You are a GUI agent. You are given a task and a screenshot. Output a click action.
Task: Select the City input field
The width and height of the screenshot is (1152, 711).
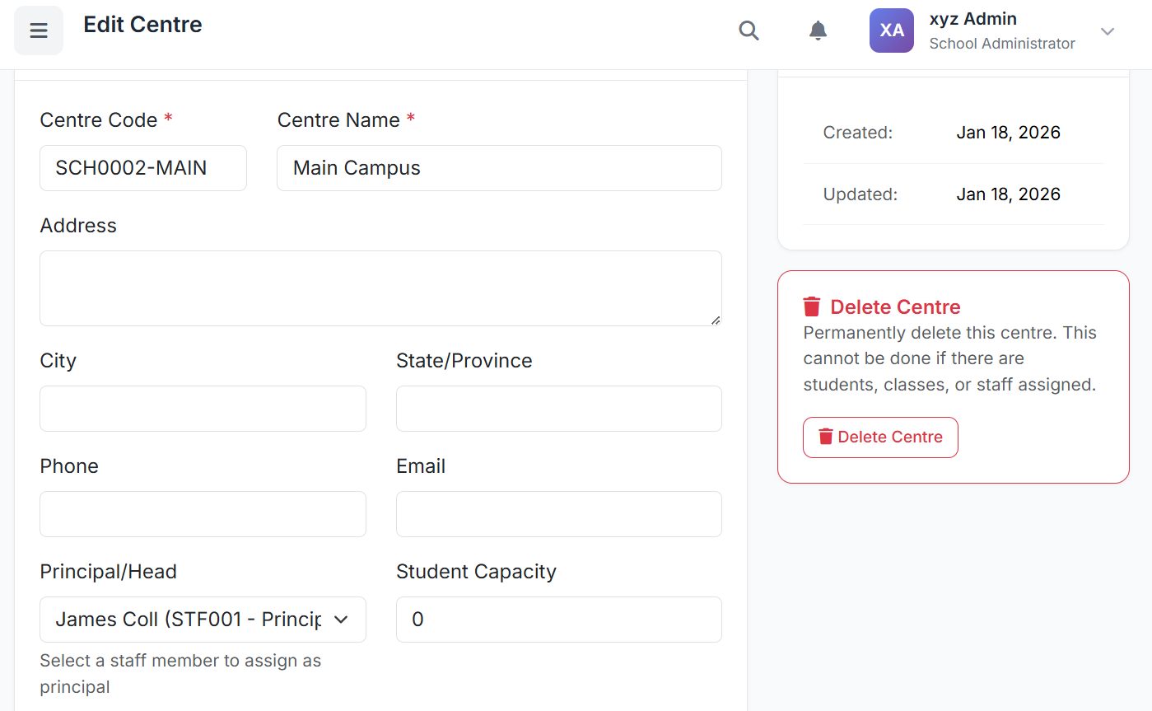click(x=203, y=409)
